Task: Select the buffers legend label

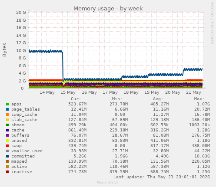Action: tap(20, 135)
